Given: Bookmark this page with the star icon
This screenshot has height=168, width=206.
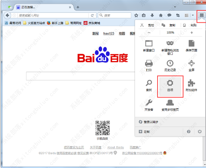Looking at the screenshot, I should click(136, 16).
